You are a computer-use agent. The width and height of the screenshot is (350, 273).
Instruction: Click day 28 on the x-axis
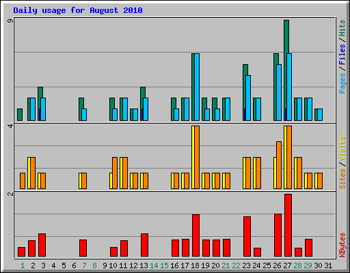coord(297,265)
